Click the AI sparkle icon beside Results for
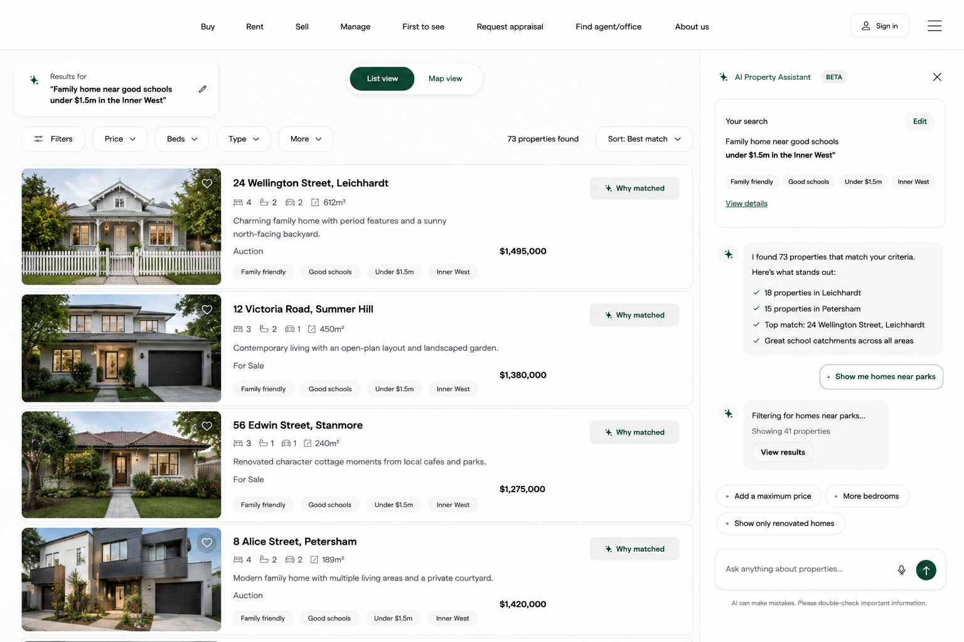 35,80
